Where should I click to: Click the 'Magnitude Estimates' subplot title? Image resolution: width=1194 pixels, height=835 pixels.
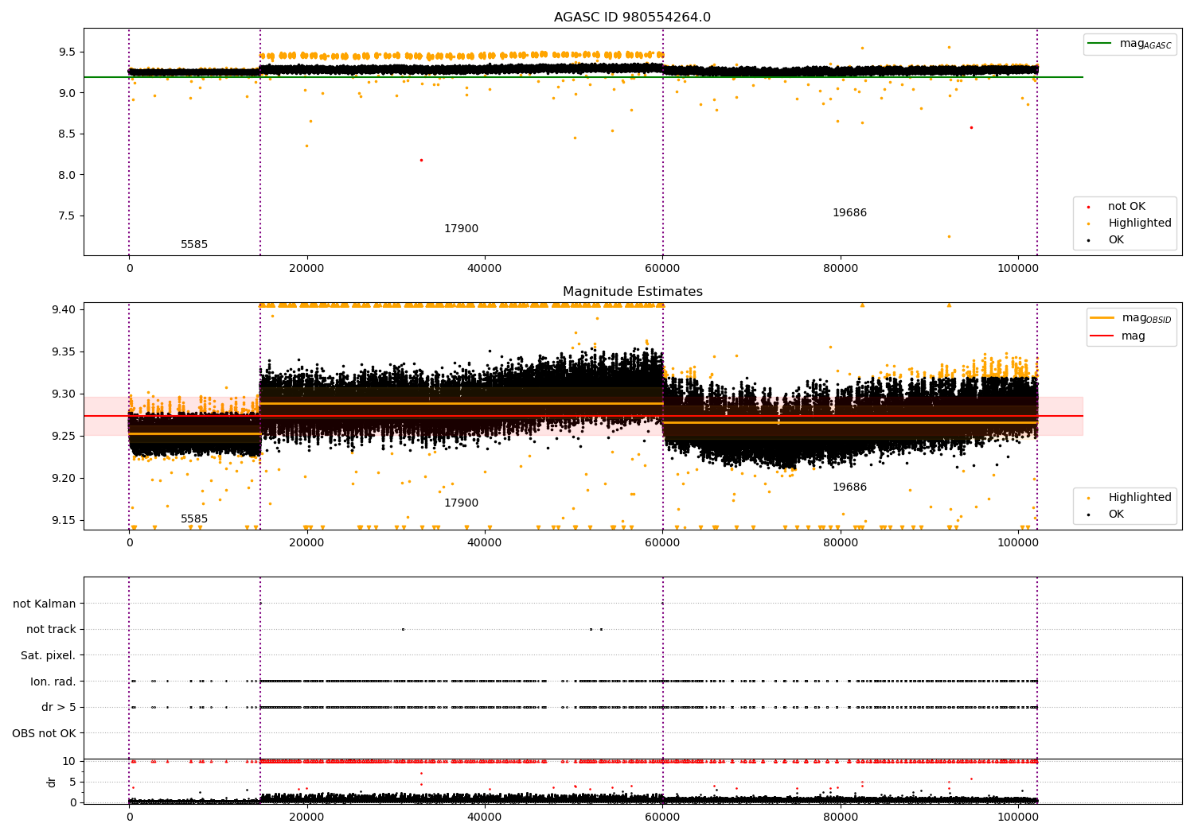coord(633,292)
